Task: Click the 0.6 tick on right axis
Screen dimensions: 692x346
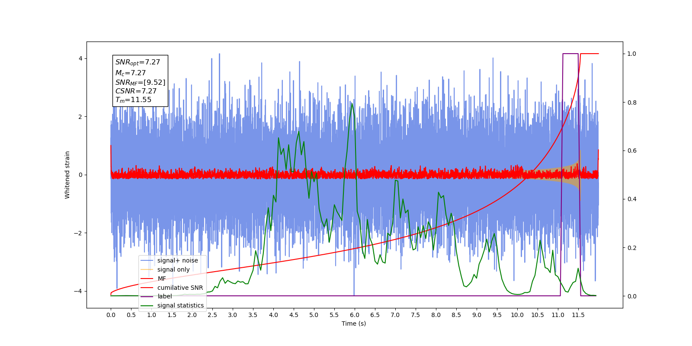Action: [x=632, y=151]
